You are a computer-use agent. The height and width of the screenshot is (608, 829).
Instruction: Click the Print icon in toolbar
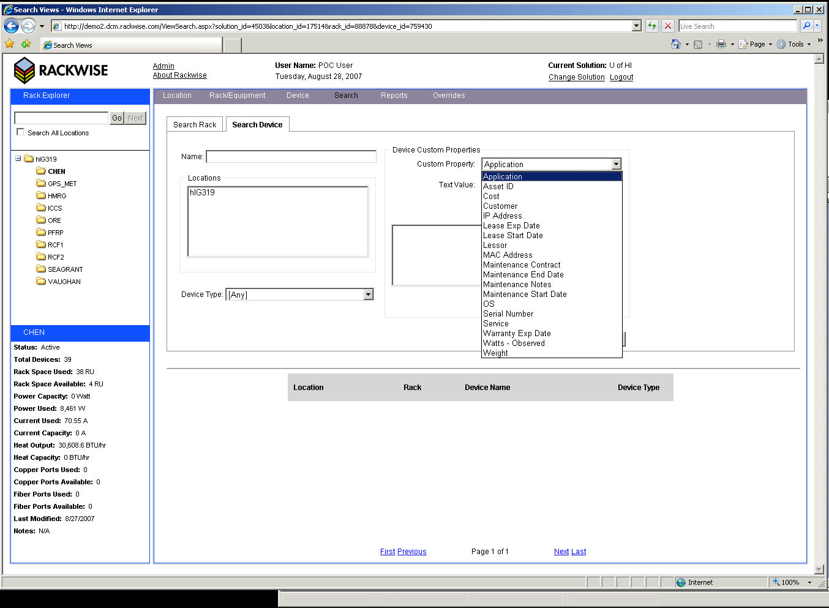721,44
